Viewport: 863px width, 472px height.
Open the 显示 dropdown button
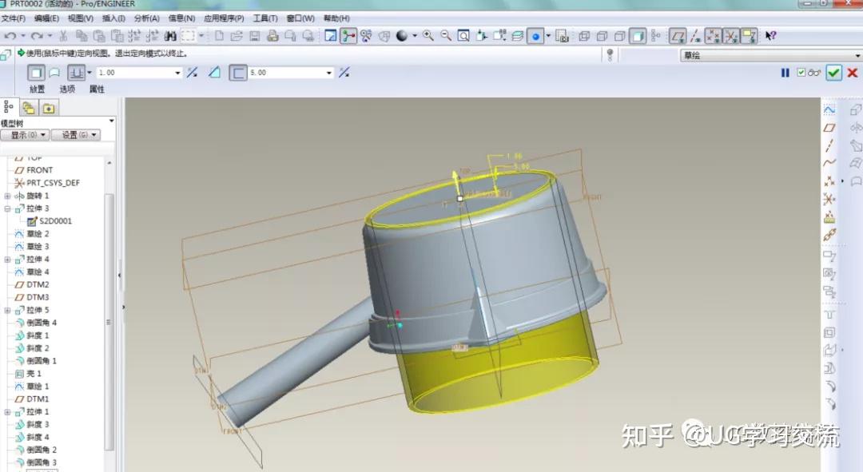point(25,135)
